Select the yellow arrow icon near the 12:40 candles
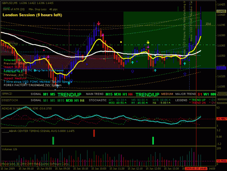Screen dimensions: 227x171 point(148,42)
